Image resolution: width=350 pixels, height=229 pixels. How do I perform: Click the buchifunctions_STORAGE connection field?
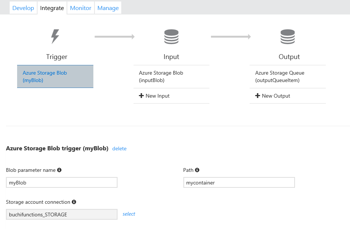click(x=62, y=215)
